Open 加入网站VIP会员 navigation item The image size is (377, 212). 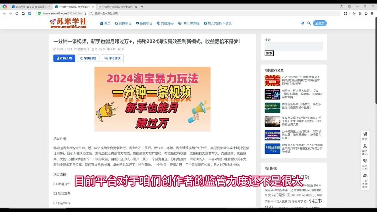coord(218,23)
